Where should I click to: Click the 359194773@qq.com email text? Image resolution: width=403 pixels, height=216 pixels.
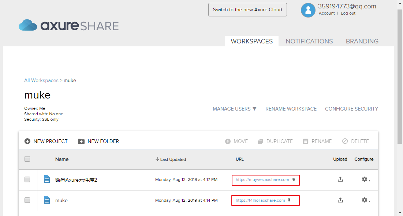pyautogui.click(x=347, y=6)
